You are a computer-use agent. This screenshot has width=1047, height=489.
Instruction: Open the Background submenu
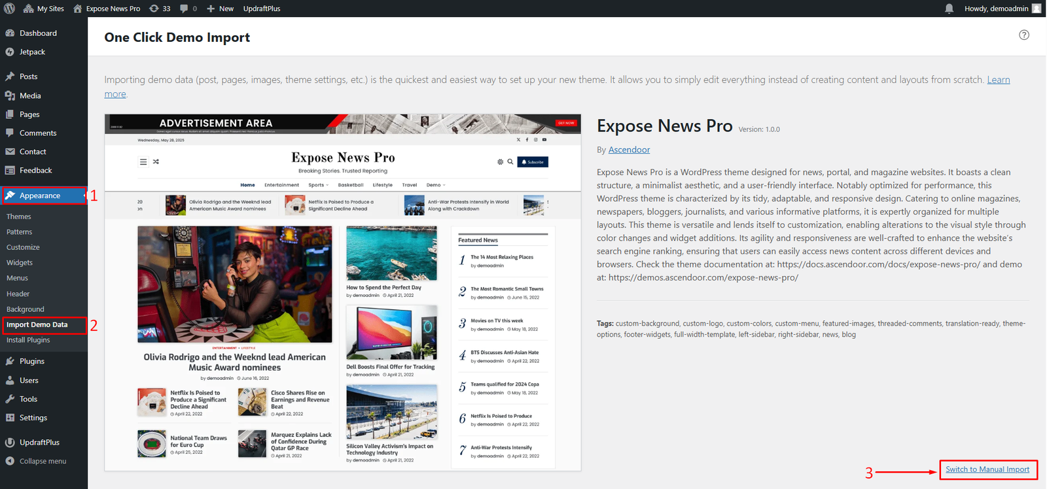pos(26,309)
